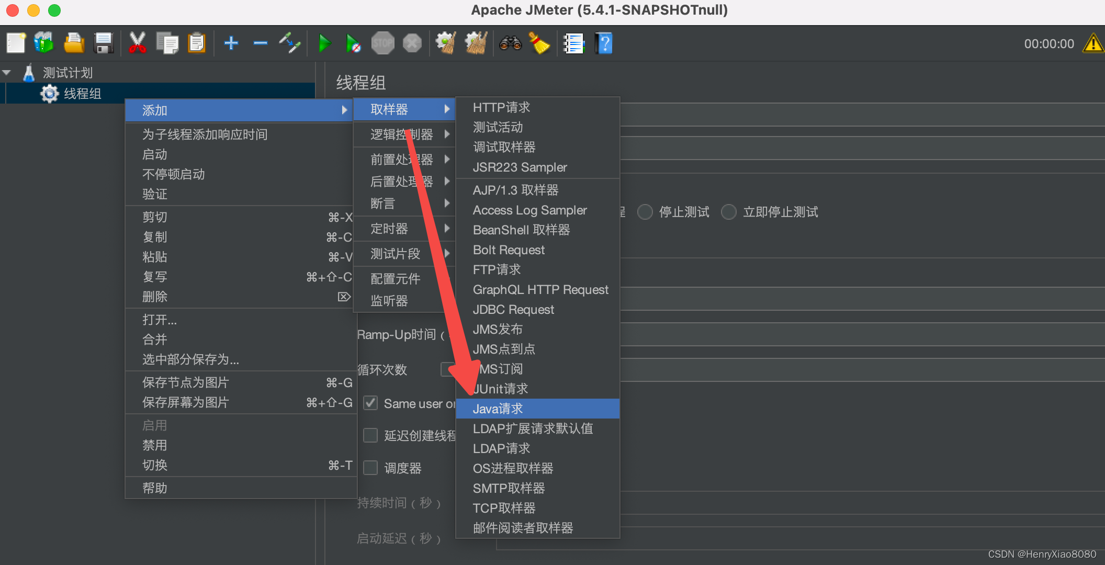Enable the 调度器 checkbox
Screen dimensions: 1105x565
[x=370, y=468]
